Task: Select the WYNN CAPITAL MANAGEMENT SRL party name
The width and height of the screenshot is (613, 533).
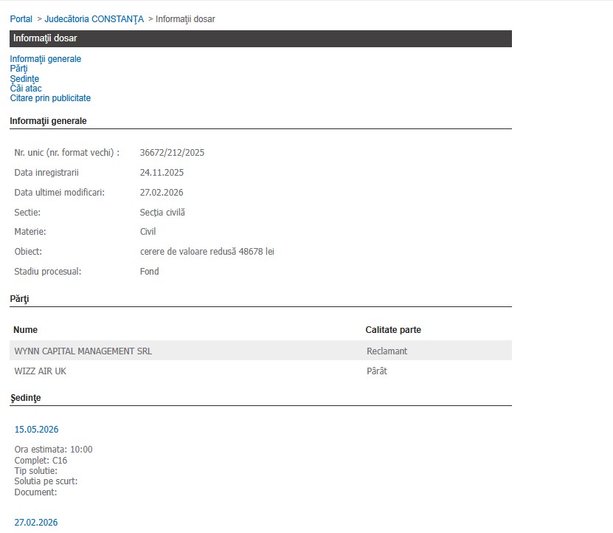Action: (83, 351)
